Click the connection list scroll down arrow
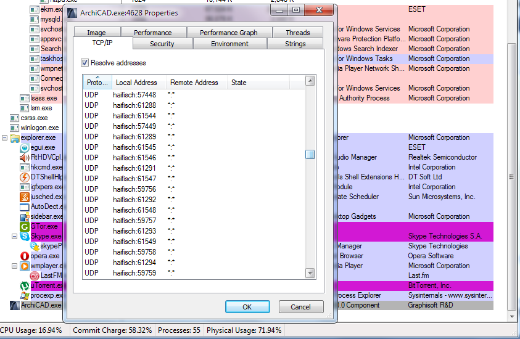The image size is (520, 339). tap(310, 273)
